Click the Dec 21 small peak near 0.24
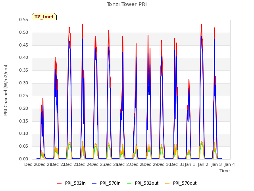254x191 pixels. click(x=43, y=98)
